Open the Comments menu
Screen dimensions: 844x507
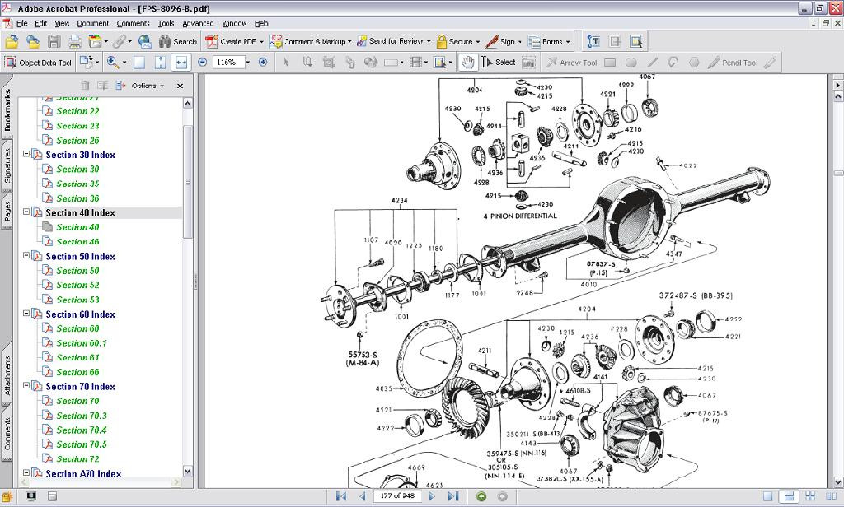[x=132, y=23]
